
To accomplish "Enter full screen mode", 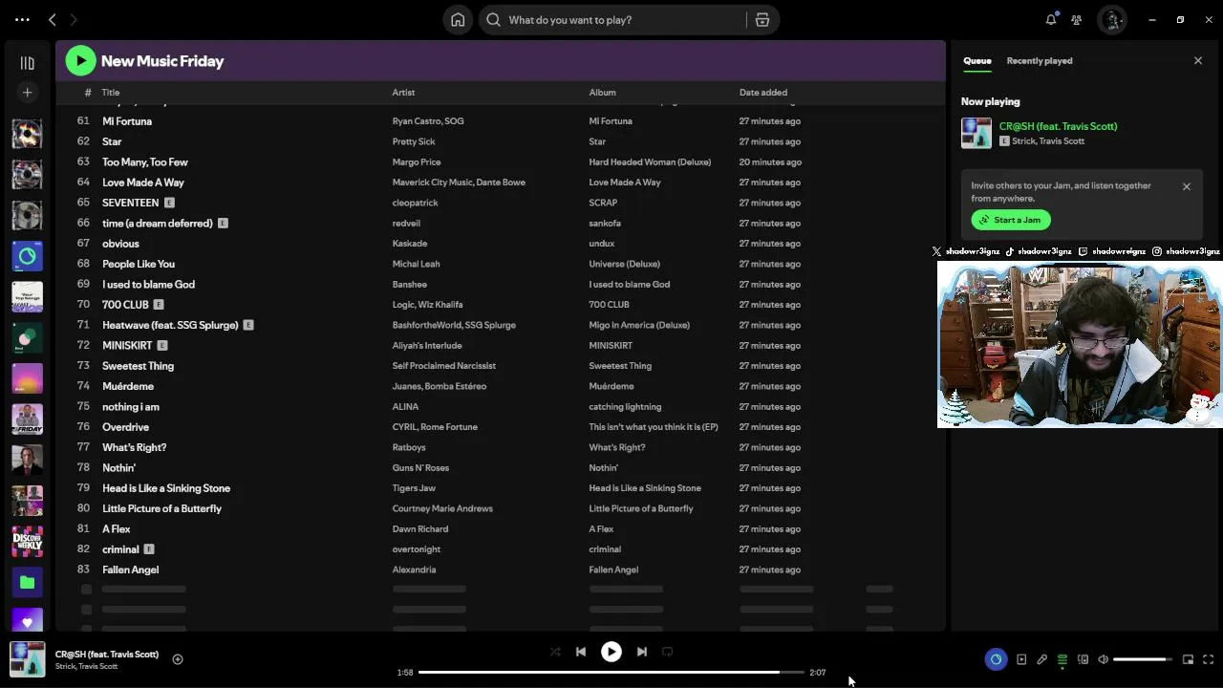I will pos(1208,659).
